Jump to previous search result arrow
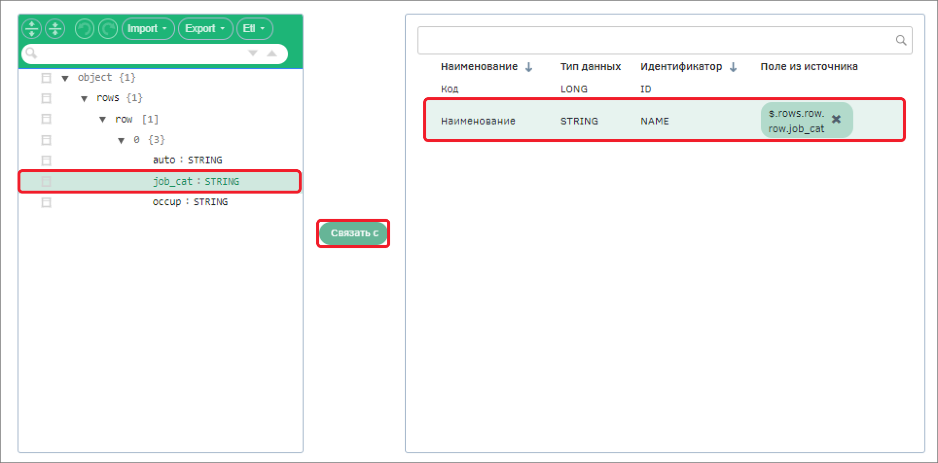Image resolution: width=938 pixels, height=463 pixels. click(x=272, y=53)
